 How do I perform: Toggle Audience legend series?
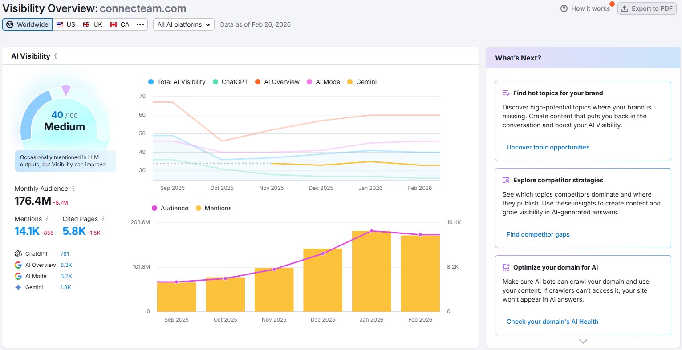170,208
